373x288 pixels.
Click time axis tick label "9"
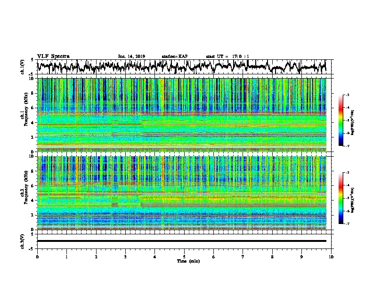(301, 257)
